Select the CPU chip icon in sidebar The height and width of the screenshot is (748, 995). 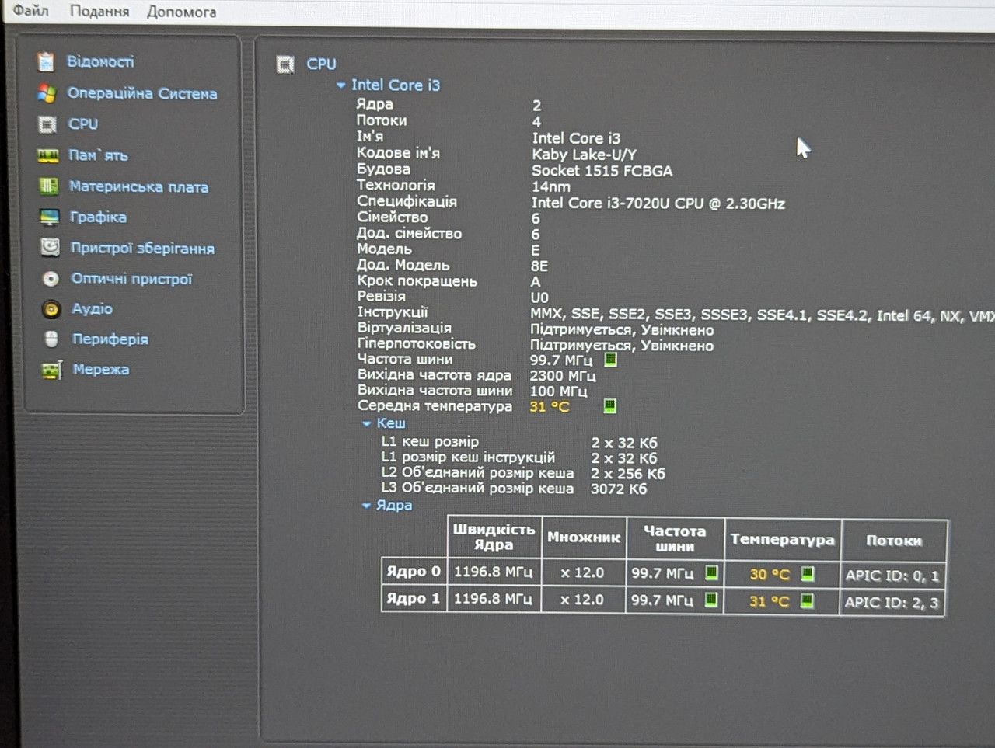pos(47,124)
